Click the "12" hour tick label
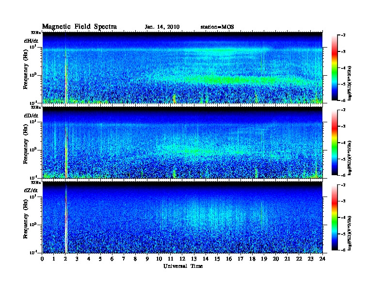 click(x=182, y=259)
